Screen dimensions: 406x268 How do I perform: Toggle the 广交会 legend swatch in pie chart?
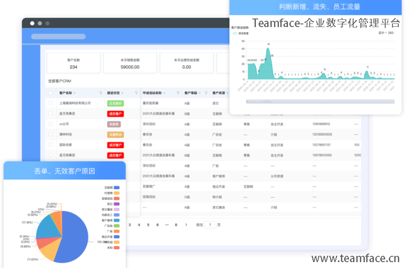coord(117,226)
